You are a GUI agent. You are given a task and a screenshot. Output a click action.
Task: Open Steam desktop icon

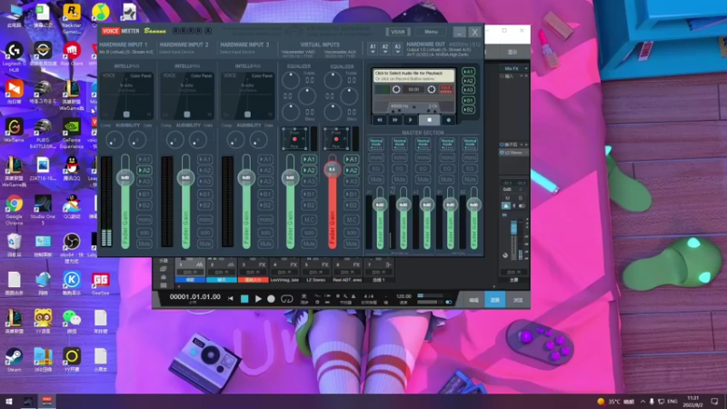click(14, 360)
